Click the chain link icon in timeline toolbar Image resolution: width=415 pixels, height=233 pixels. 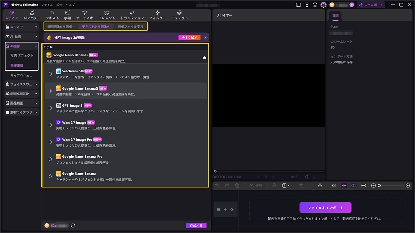pos(334,186)
